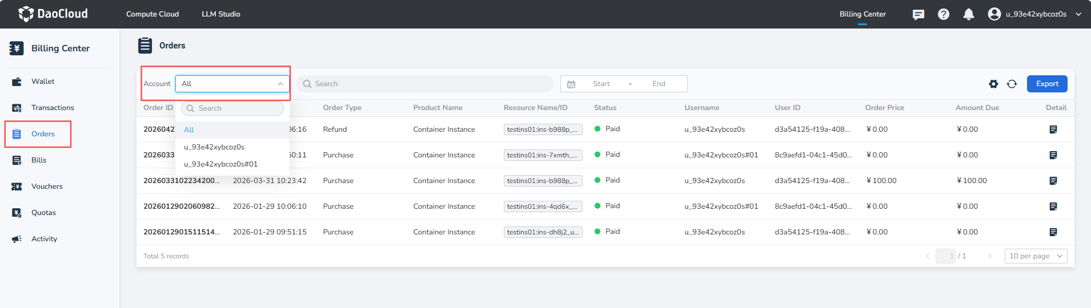Click the Amount Due column header
Screen dimensions: 1091x308
tap(977, 108)
